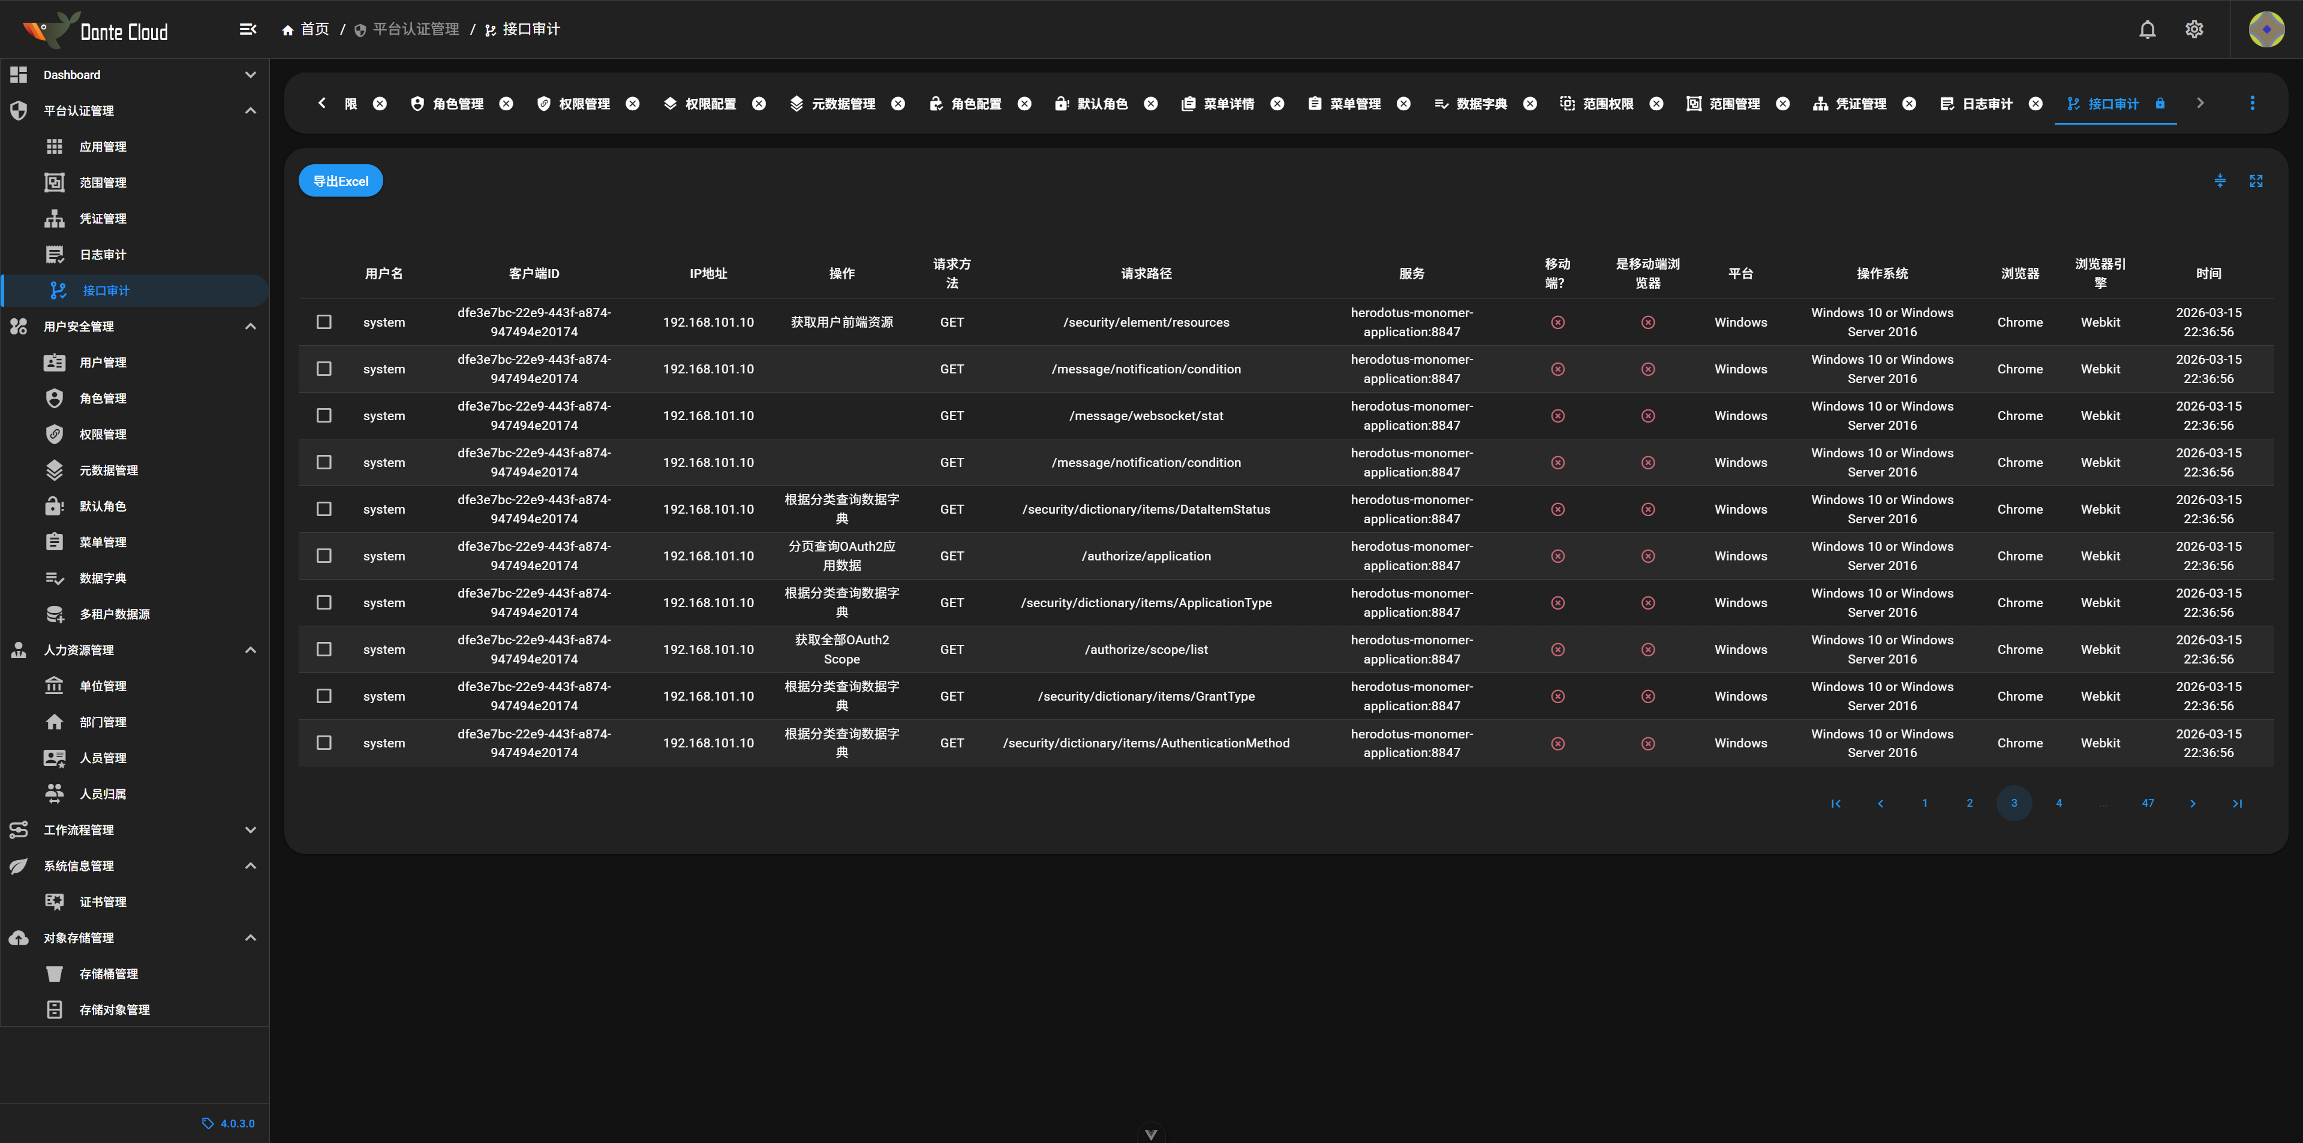
Task: Tick the /authorize/scope/list row checkbox
Action: pyautogui.click(x=324, y=650)
